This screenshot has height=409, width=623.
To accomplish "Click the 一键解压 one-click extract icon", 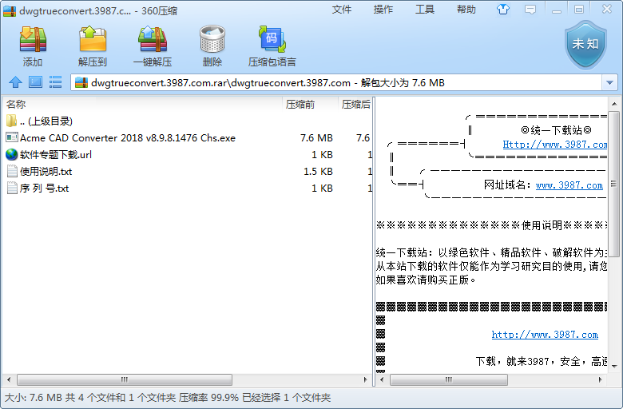I will pyautogui.click(x=153, y=40).
